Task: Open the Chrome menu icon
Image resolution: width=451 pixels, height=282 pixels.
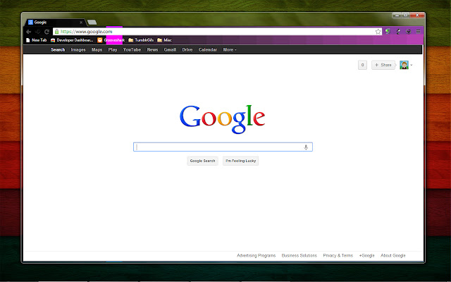Action: [418, 32]
